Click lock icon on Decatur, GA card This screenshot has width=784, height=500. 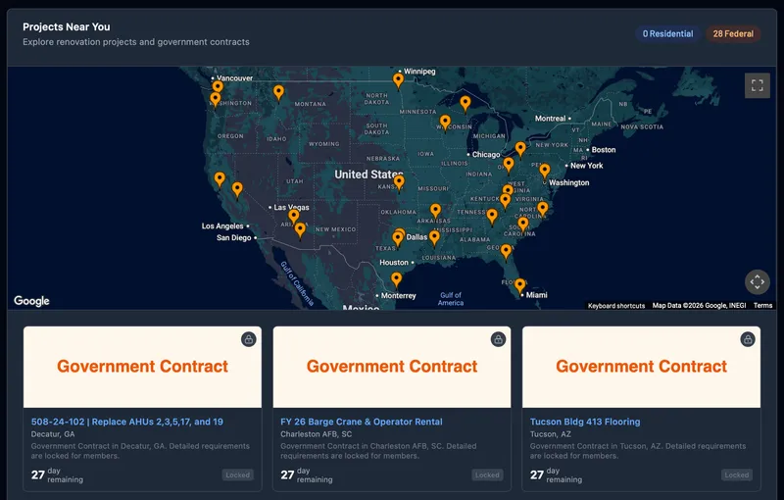249,339
